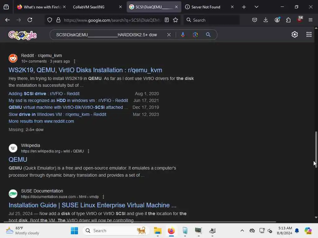Open uBlock extension with 14 badge
This screenshot has width=318, height=238.
click(300, 20)
